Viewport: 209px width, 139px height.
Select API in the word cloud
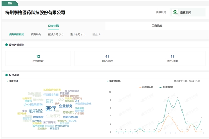click(77, 101)
